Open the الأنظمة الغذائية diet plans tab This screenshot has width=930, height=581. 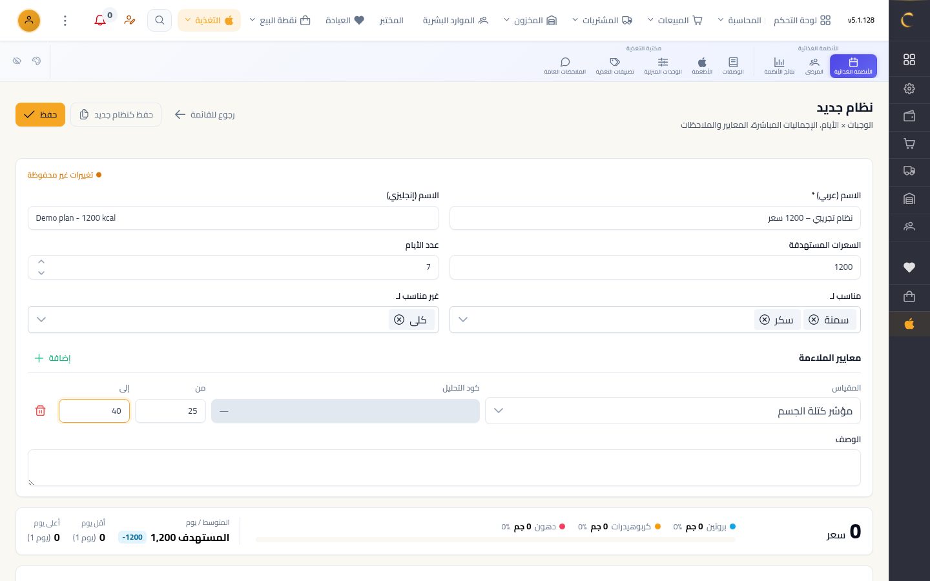click(x=853, y=66)
